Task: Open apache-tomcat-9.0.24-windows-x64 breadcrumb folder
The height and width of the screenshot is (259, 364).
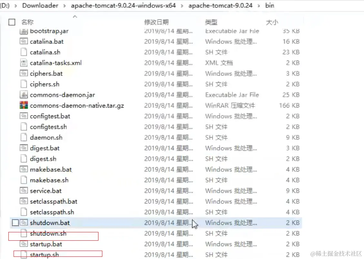Action: coord(123,5)
